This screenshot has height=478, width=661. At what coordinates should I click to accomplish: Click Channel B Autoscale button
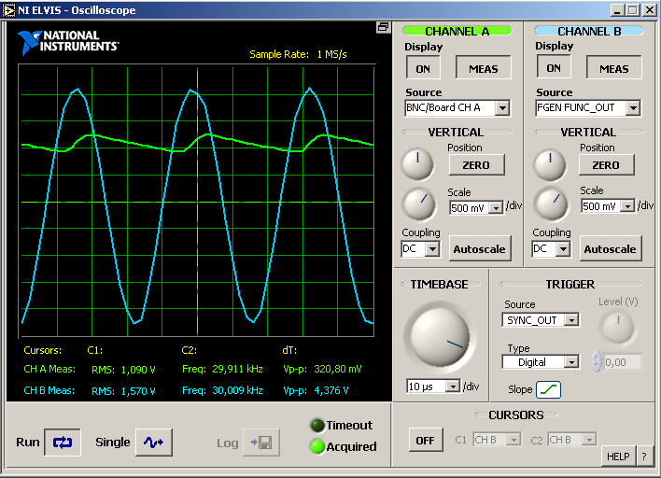click(x=611, y=248)
